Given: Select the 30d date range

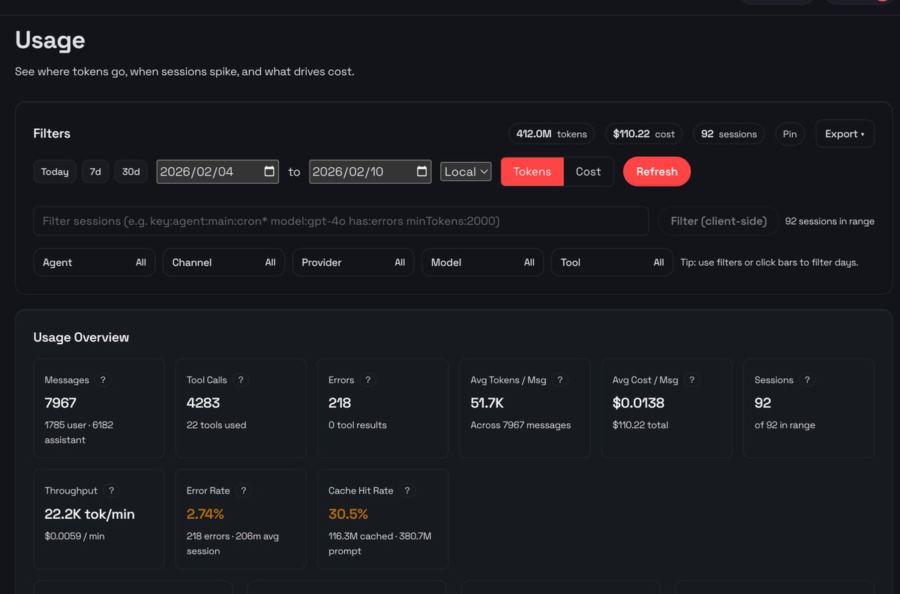Looking at the screenshot, I should pyautogui.click(x=131, y=172).
